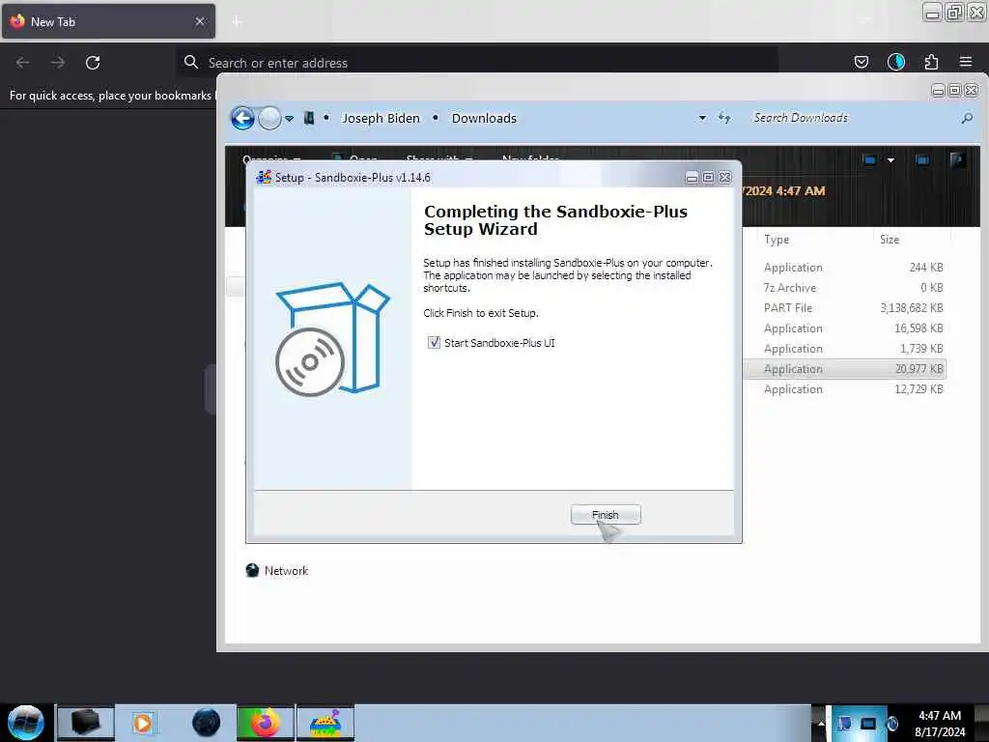Expand the address bar history dropdown
The height and width of the screenshot is (742, 989).
tap(702, 118)
